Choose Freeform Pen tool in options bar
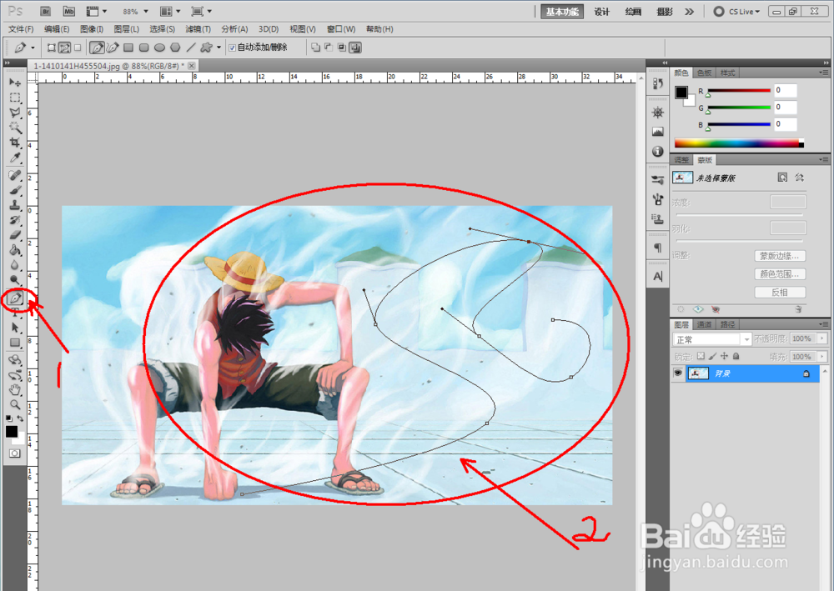Image resolution: width=834 pixels, height=591 pixels. point(113,48)
